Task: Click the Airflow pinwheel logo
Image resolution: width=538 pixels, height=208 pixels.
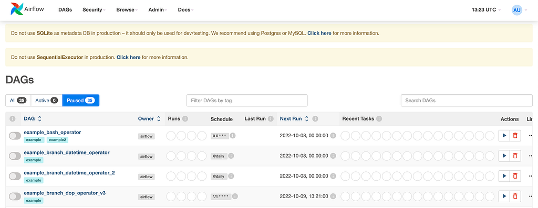Action: click(x=17, y=9)
